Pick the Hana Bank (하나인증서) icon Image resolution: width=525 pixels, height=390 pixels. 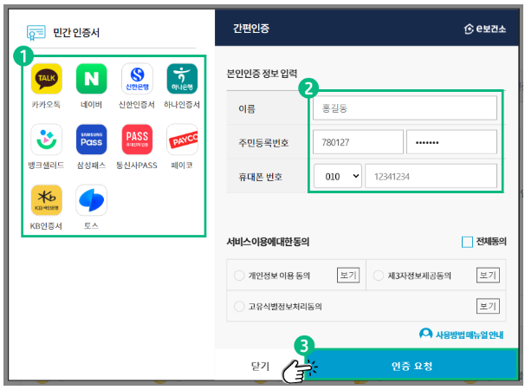pos(182,79)
